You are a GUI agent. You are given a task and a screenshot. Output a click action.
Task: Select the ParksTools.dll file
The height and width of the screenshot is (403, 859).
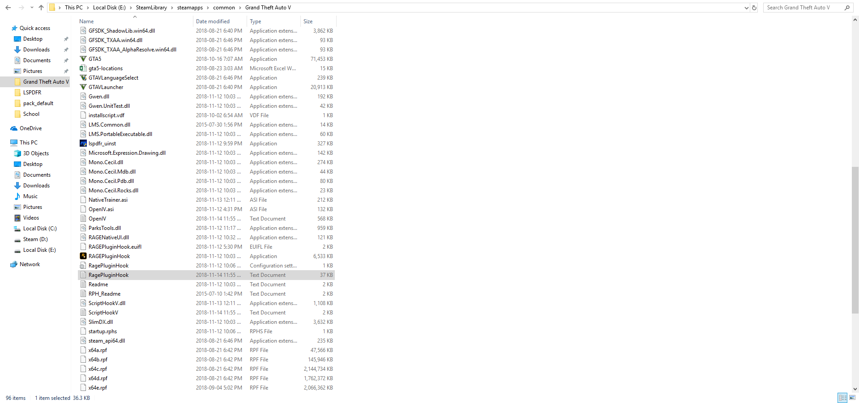click(x=105, y=228)
